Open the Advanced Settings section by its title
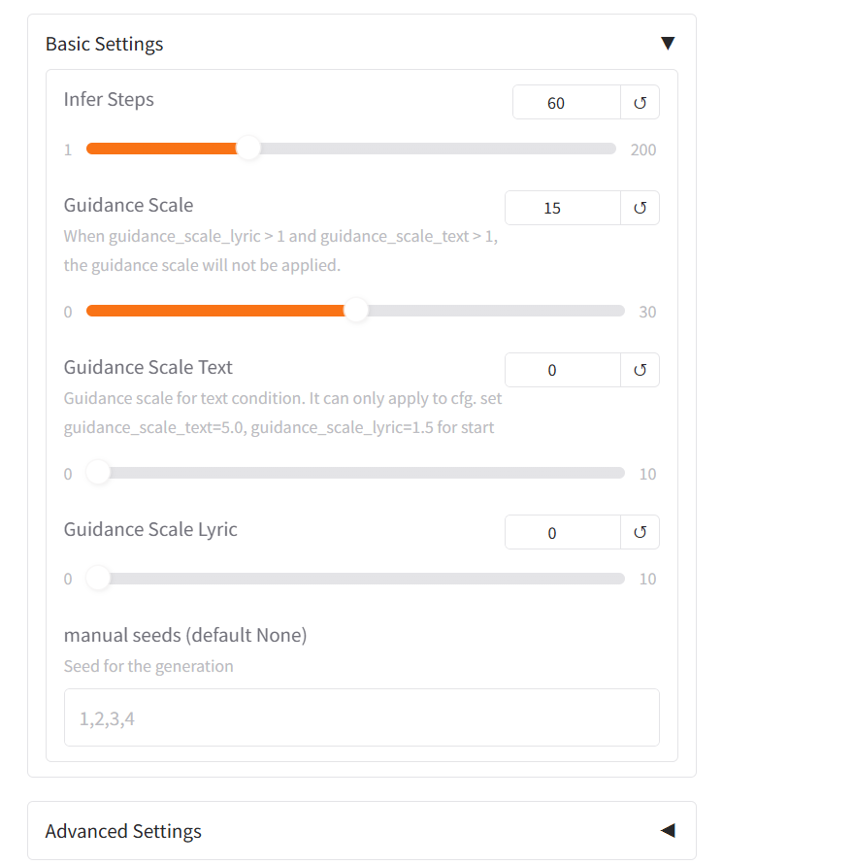Image resolution: width=854 pixels, height=865 pixels. click(123, 831)
